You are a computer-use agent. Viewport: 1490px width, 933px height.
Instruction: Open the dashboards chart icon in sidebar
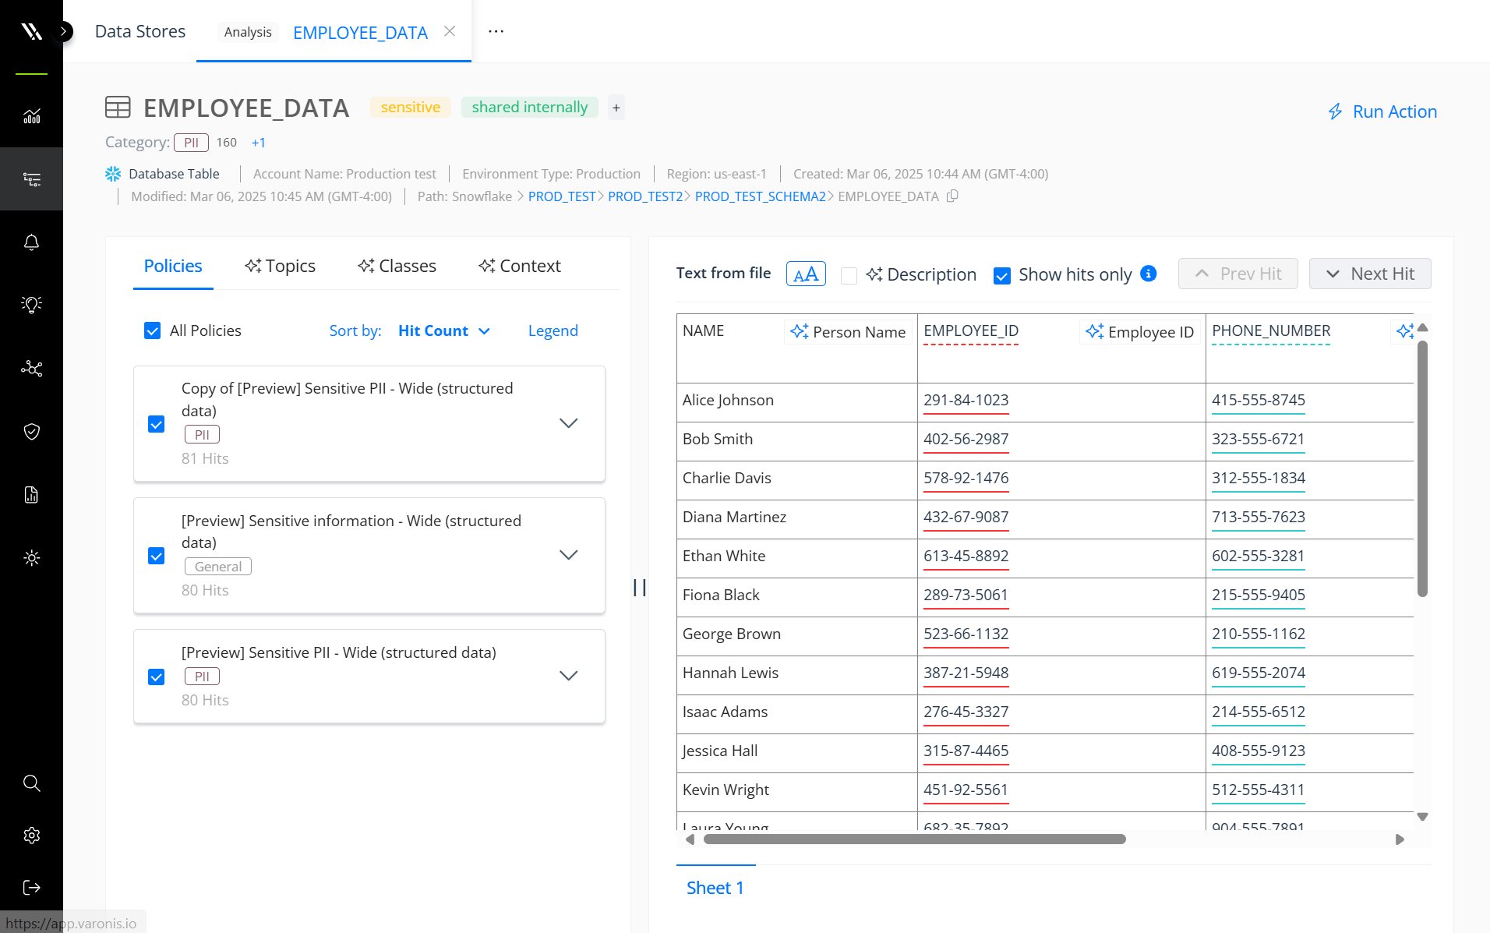click(x=31, y=116)
